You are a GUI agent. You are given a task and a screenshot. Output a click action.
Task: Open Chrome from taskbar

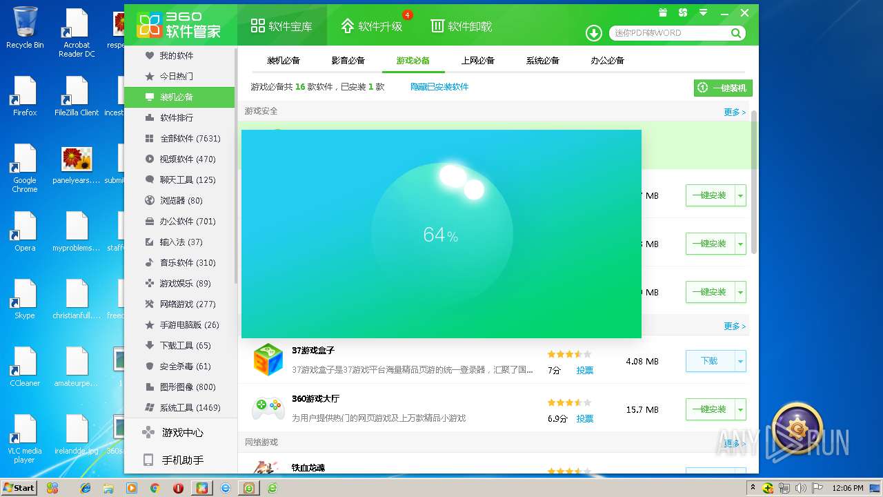pyautogui.click(x=155, y=488)
